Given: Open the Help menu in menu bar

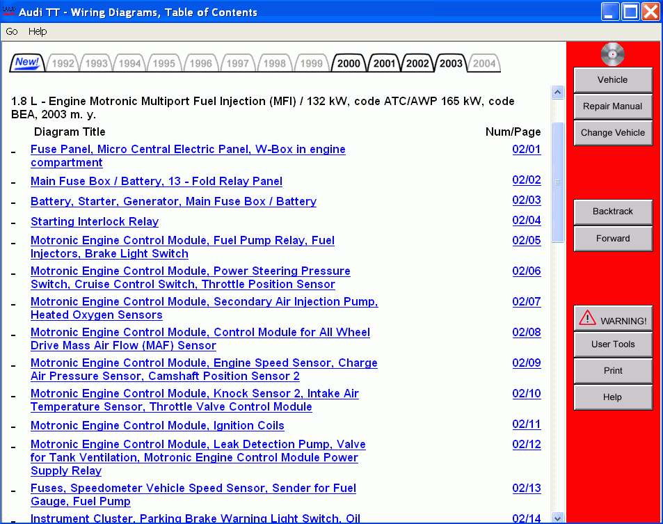Looking at the screenshot, I should tap(37, 31).
